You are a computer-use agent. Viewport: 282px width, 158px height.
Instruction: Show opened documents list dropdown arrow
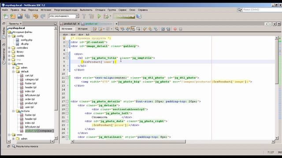275,24
